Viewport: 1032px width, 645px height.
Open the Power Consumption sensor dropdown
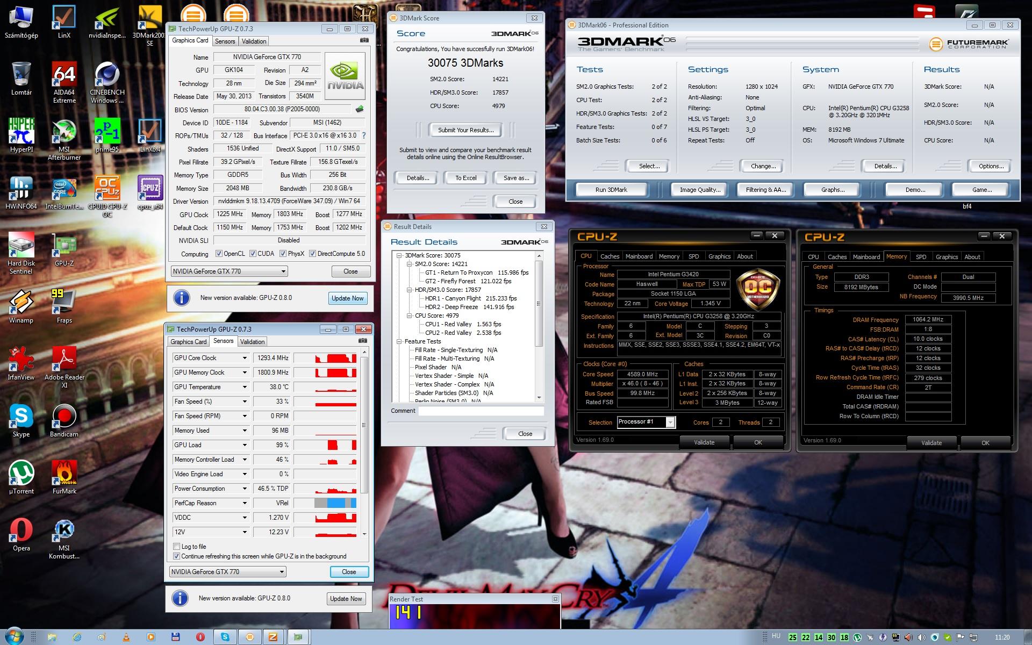(245, 489)
